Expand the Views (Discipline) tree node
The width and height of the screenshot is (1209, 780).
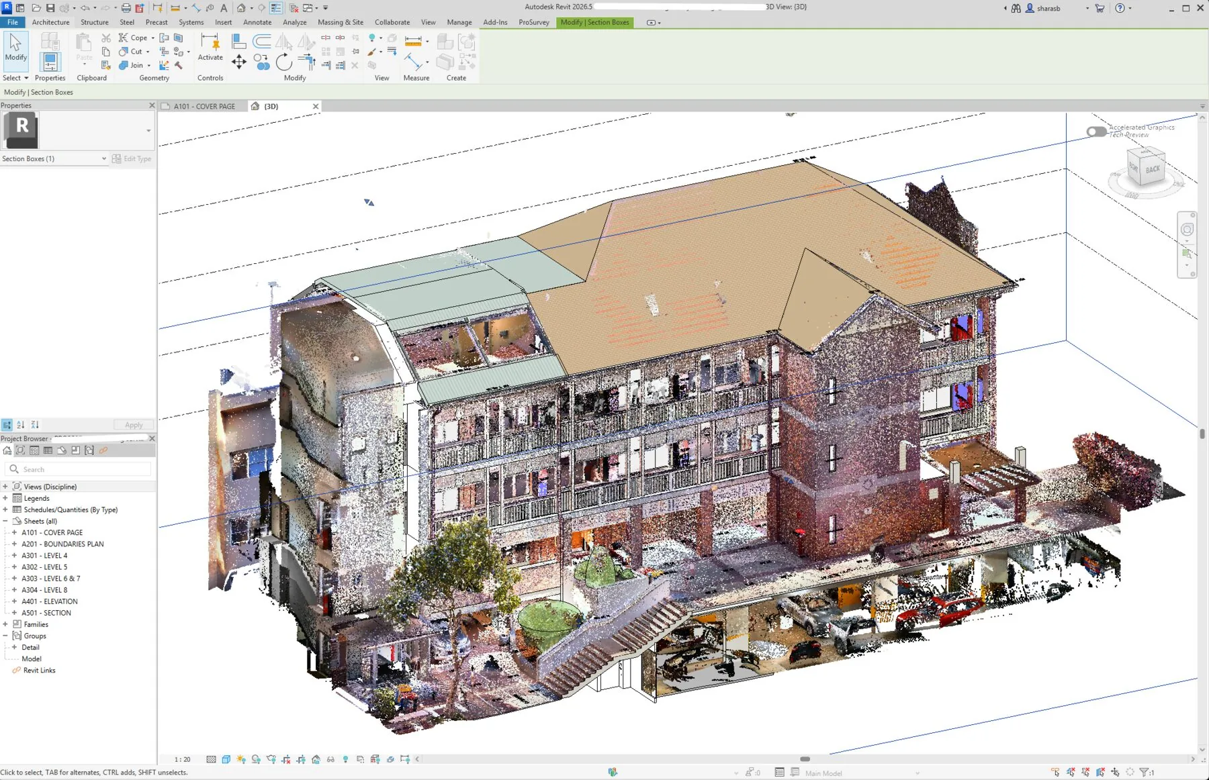pyautogui.click(x=5, y=486)
